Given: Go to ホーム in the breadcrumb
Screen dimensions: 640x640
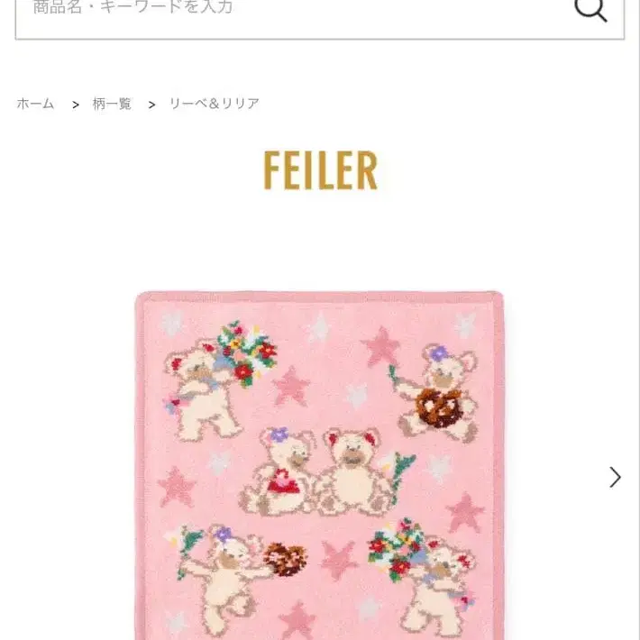Looking at the screenshot, I should click(x=35, y=104).
